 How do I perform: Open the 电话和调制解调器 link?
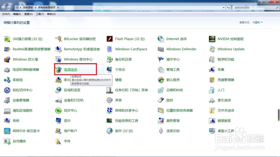coord(26,70)
